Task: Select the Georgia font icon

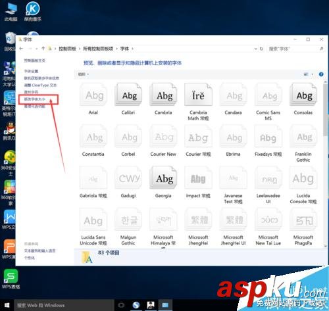Action: pyautogui.click(x=163, y=178)
